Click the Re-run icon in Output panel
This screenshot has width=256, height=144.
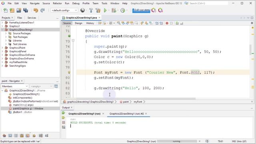pos(64,113)
